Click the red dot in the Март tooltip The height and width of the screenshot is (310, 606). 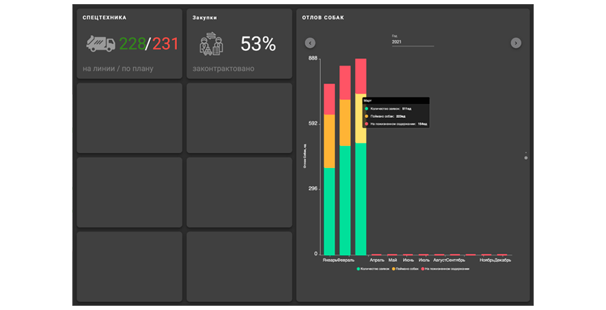tap(366, 124)
